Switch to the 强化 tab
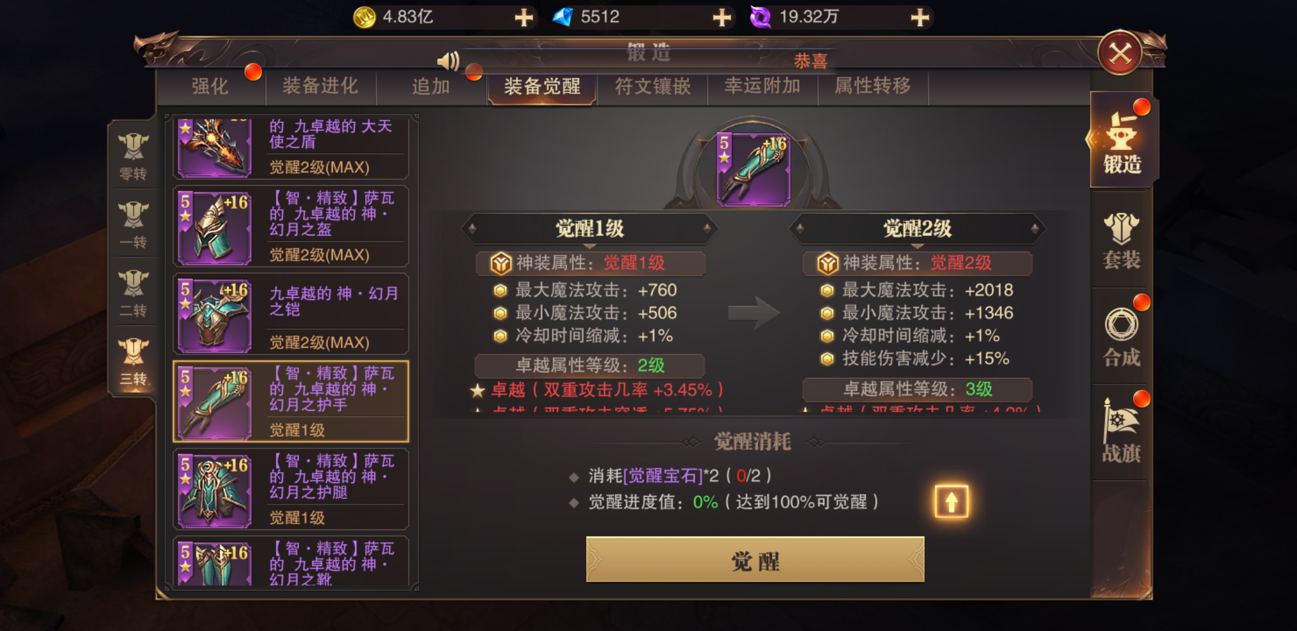 coord(210,86)
